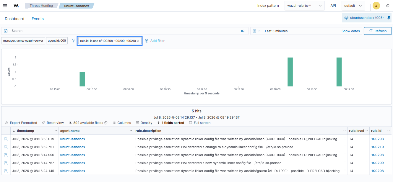Open the Columns selector

pyautogui.click(x=122, y=123)
